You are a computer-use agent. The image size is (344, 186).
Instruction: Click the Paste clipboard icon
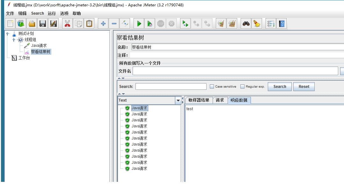(x=89, y=24)
